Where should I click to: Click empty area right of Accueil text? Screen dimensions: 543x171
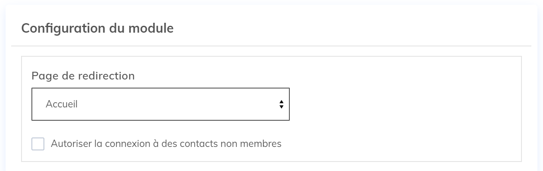177,104
